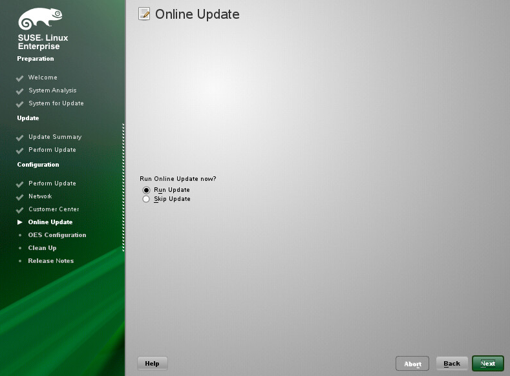Click the SUSE chameleon logo

tap(40, 19)
